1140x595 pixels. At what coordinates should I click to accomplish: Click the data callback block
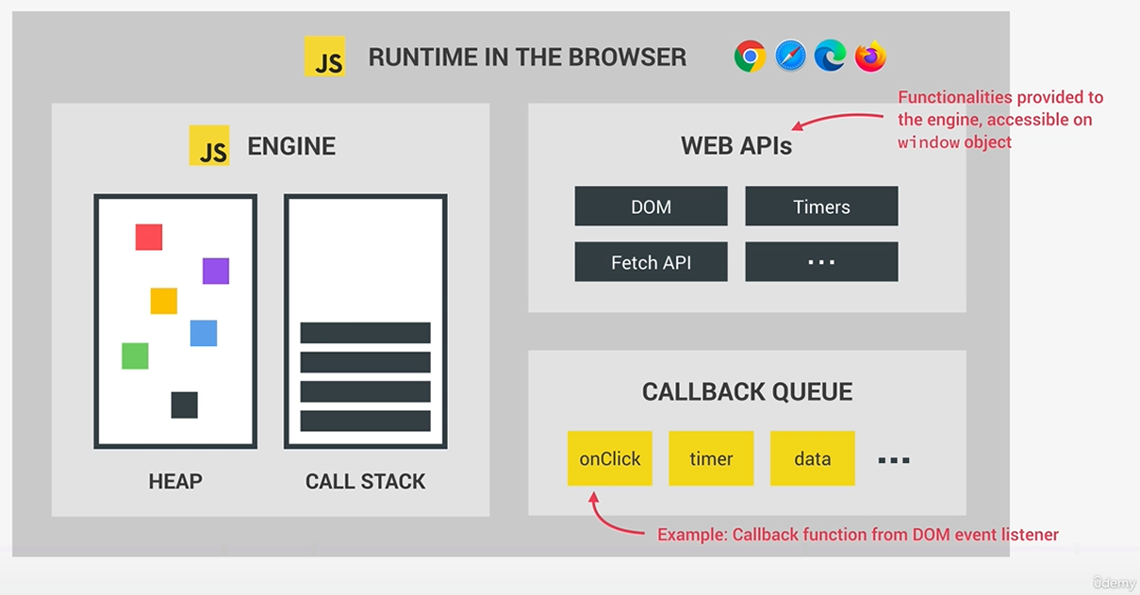(x=812, y=459)
